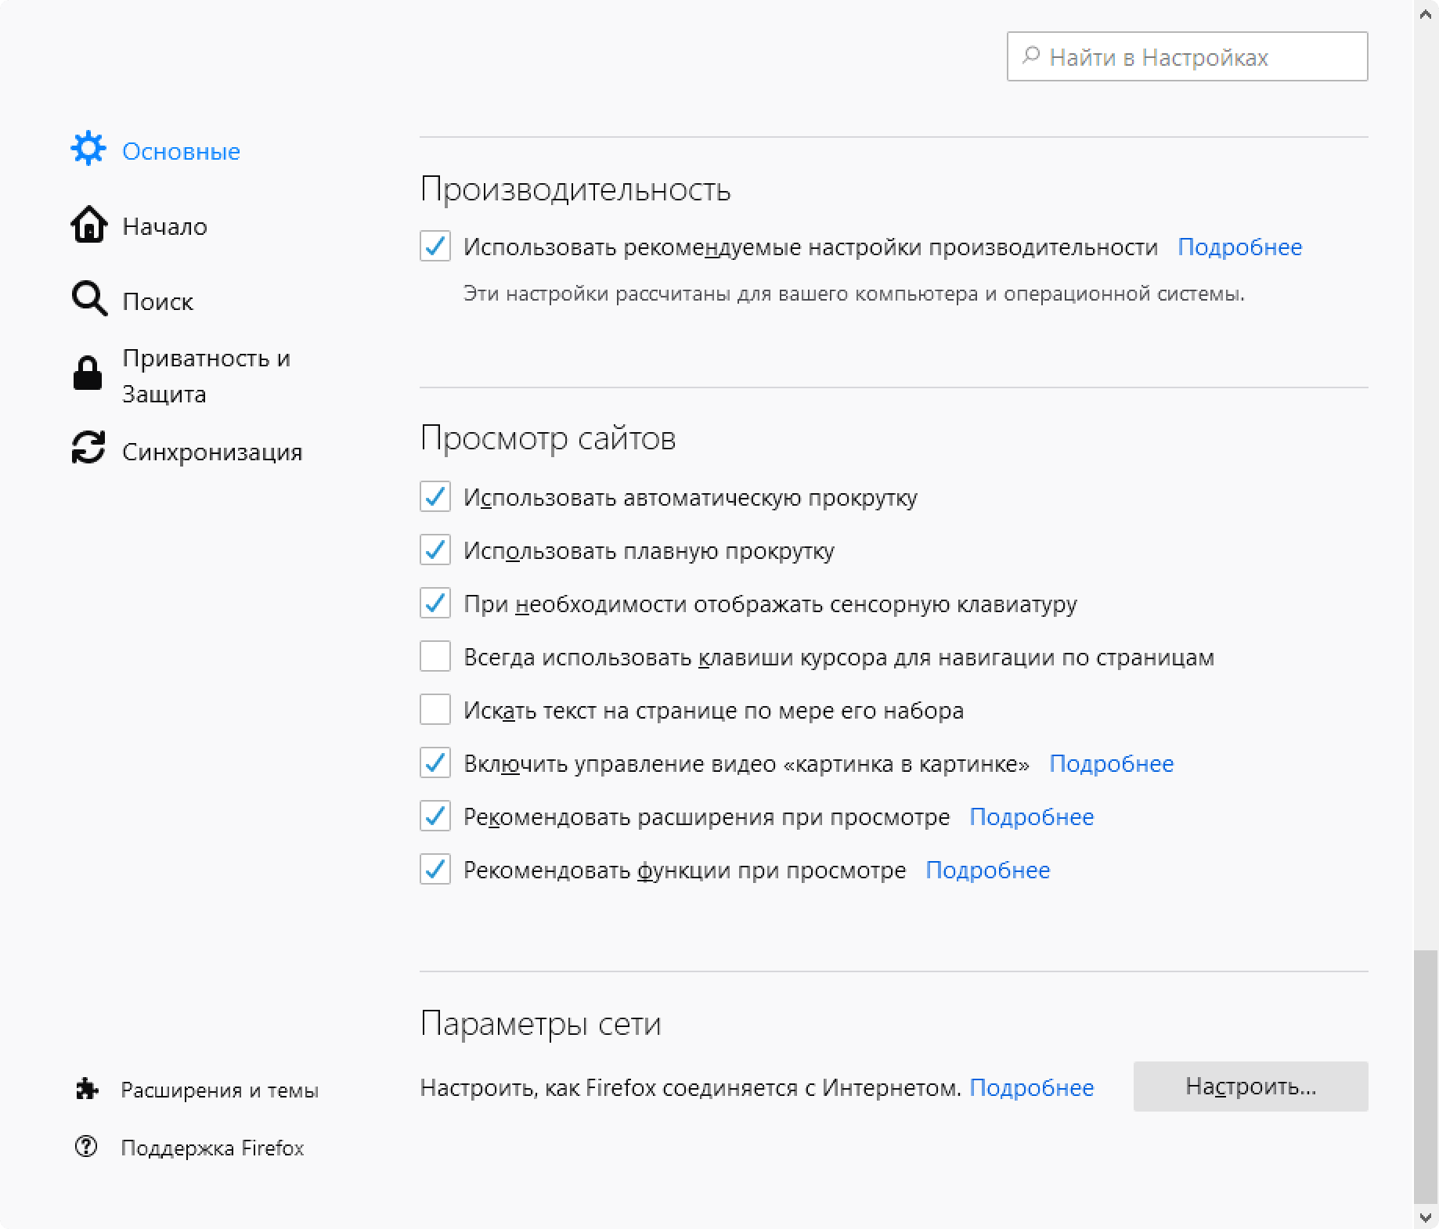Click the gear icon next to Основные

[88, 149]
